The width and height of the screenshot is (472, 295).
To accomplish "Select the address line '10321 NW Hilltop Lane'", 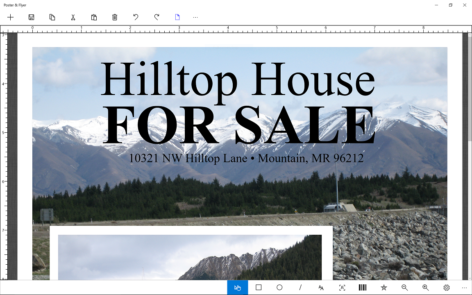I will pos(188,158).
